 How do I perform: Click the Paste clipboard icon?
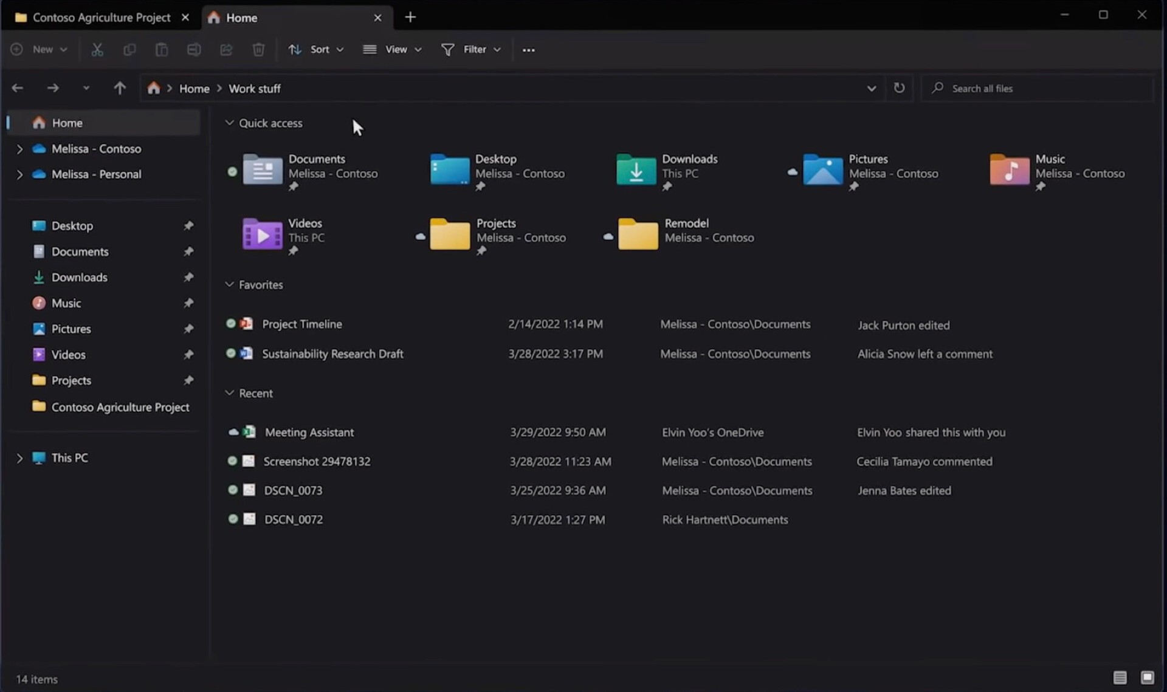(x=162, y=50)
